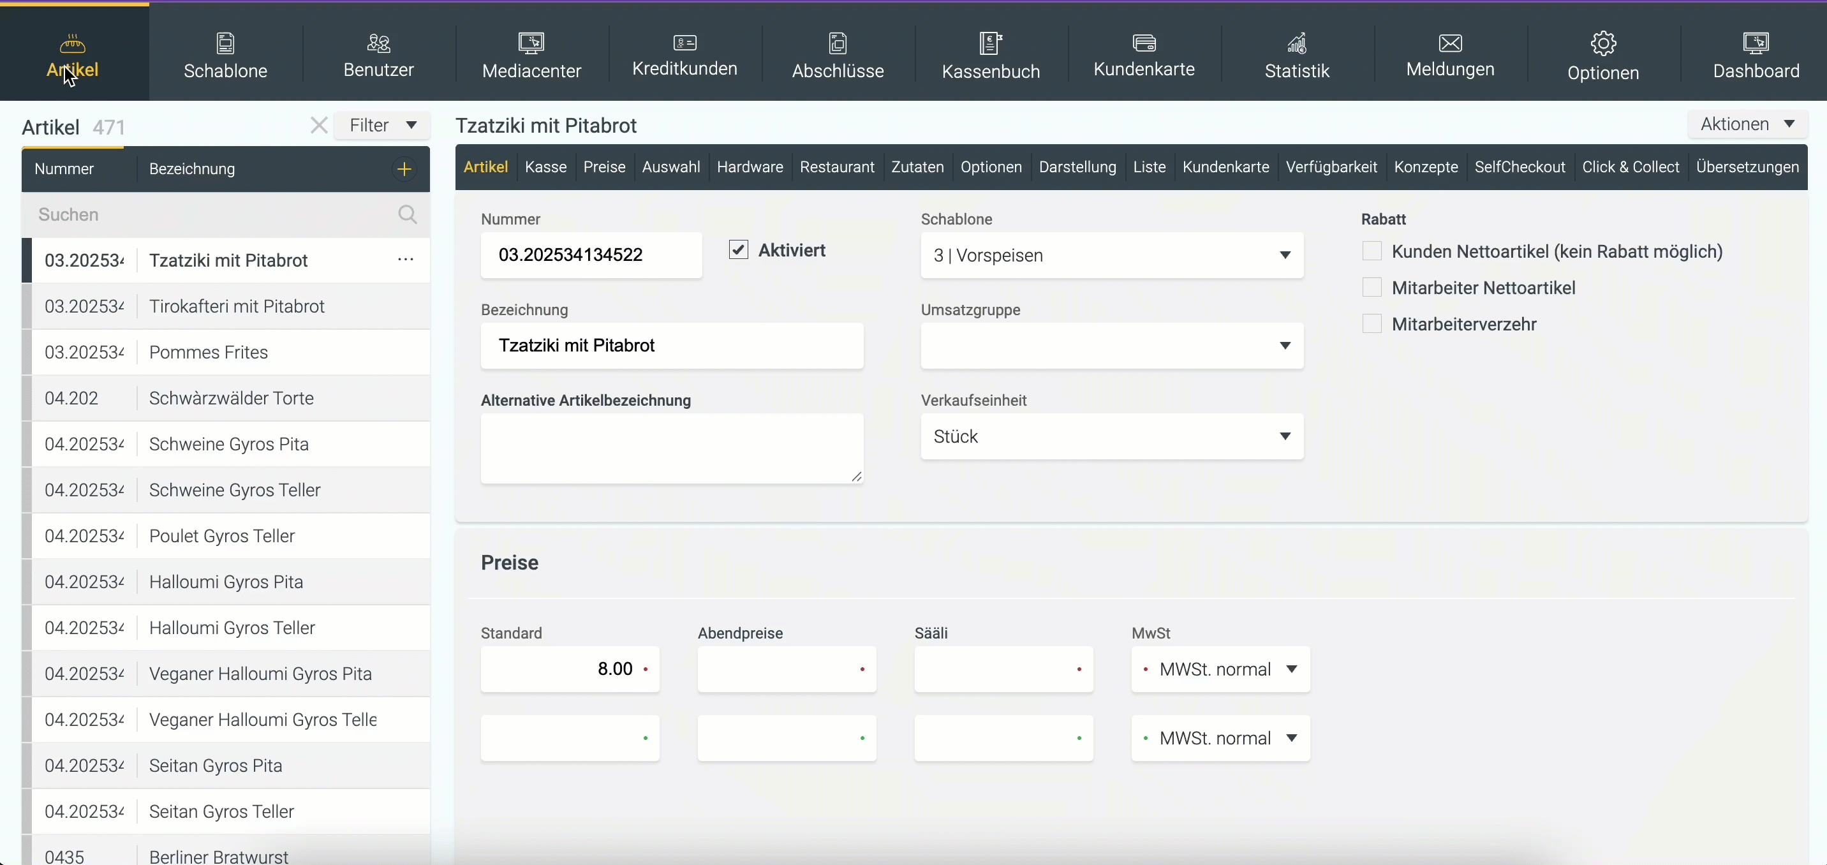Open the Verkaufseinheit Stück dropdown
The image size is (1827, 865).
pos(1111,437)
